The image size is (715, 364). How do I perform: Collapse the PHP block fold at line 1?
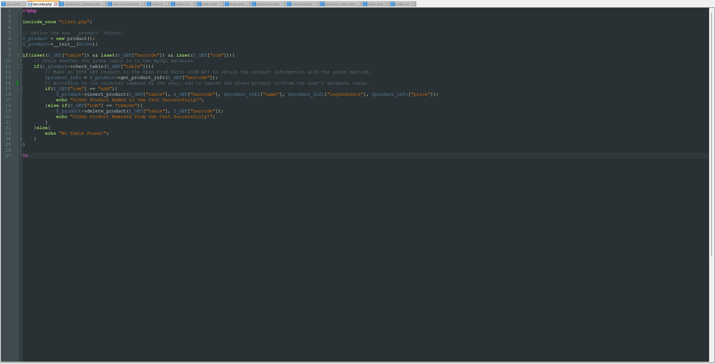[20, 11]
